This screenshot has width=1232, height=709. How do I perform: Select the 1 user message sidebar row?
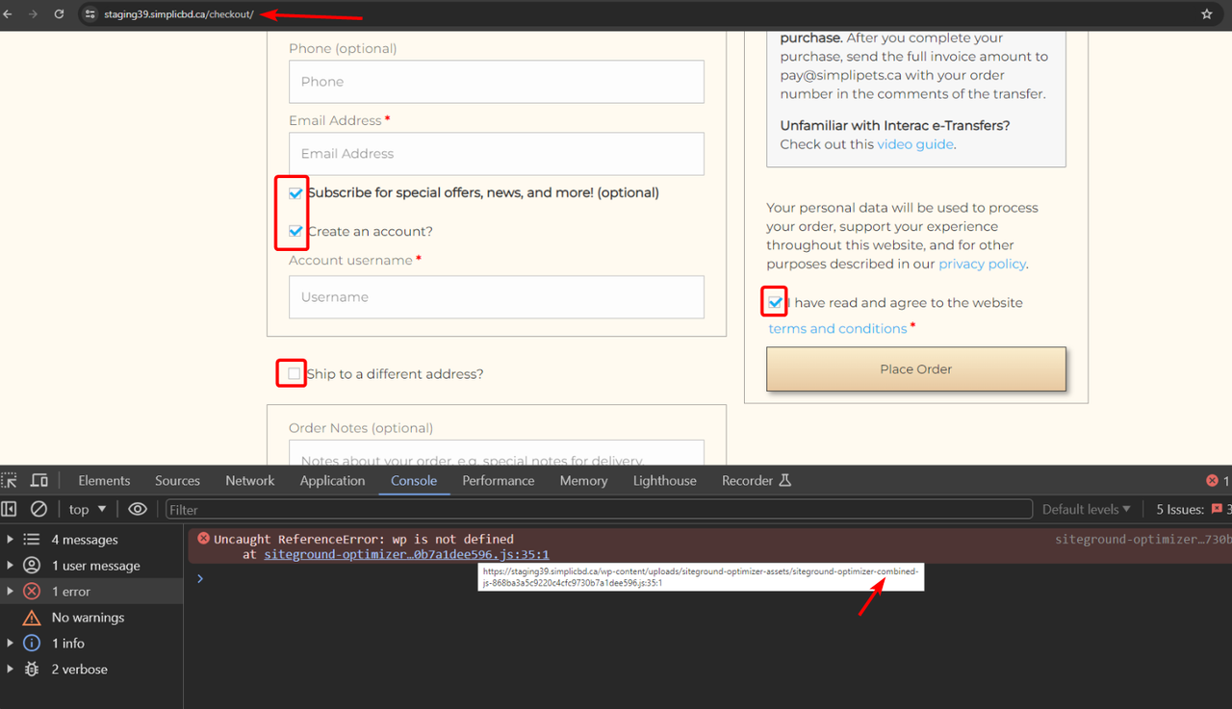(x=91, y=566)
